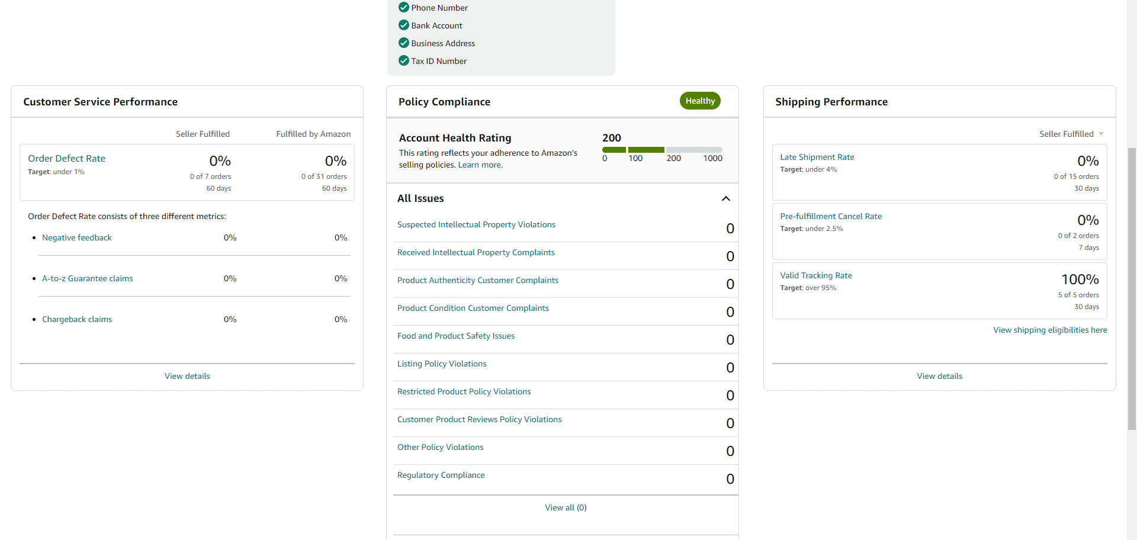Open Food and Product Safety Issues
Image resolution: width=1137 pixels, height=540 pixels.
pos(455,336)
